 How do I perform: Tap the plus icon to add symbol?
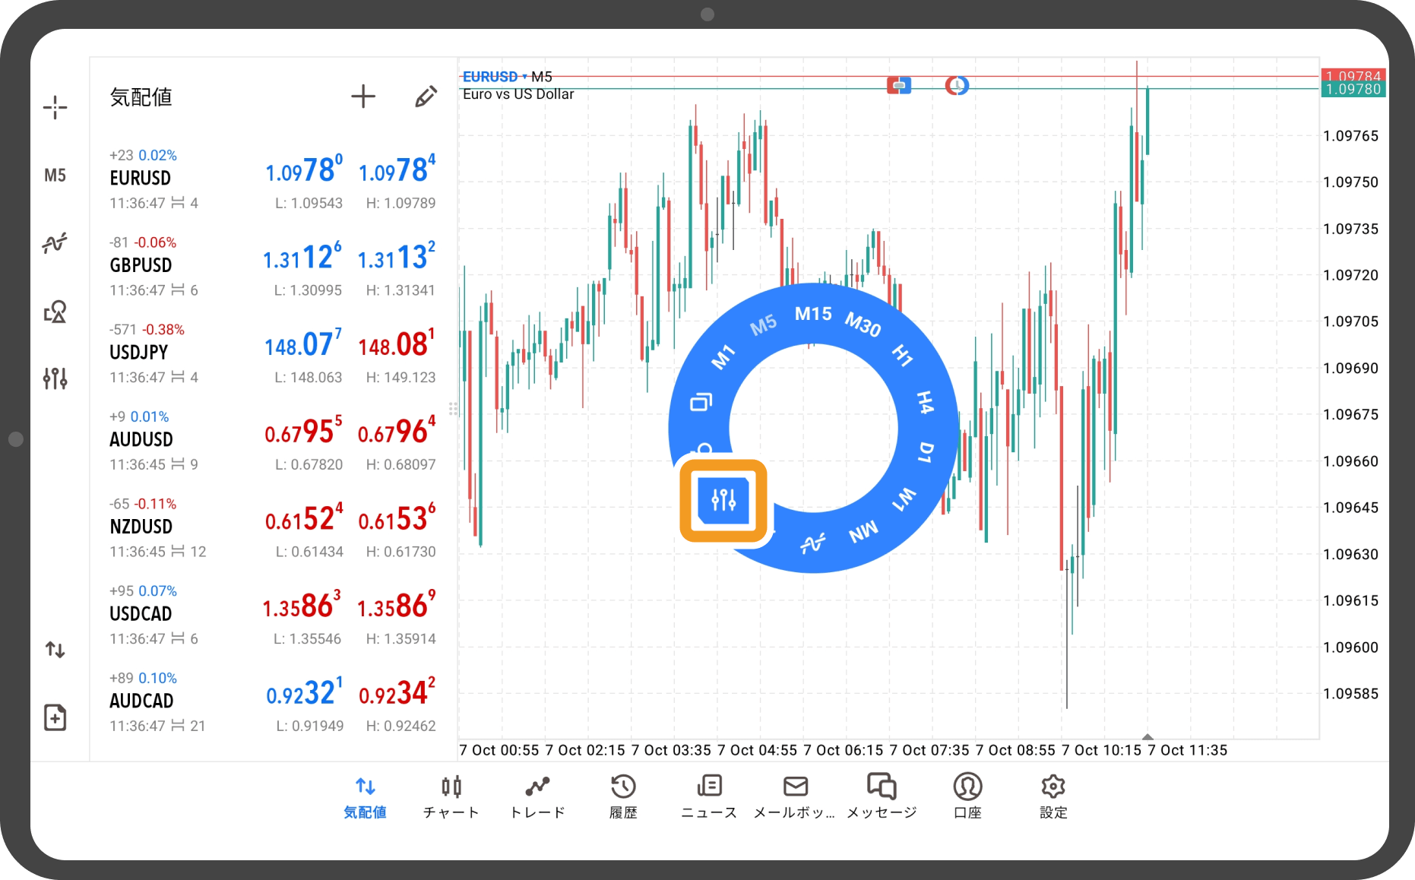coord(363,97)
